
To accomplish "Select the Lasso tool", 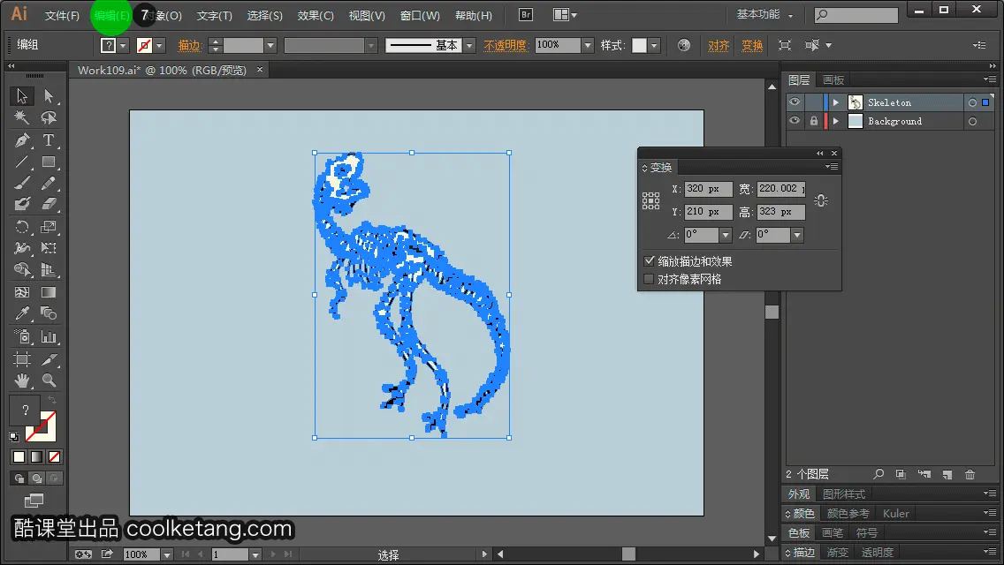I will (x=49, y=117).
